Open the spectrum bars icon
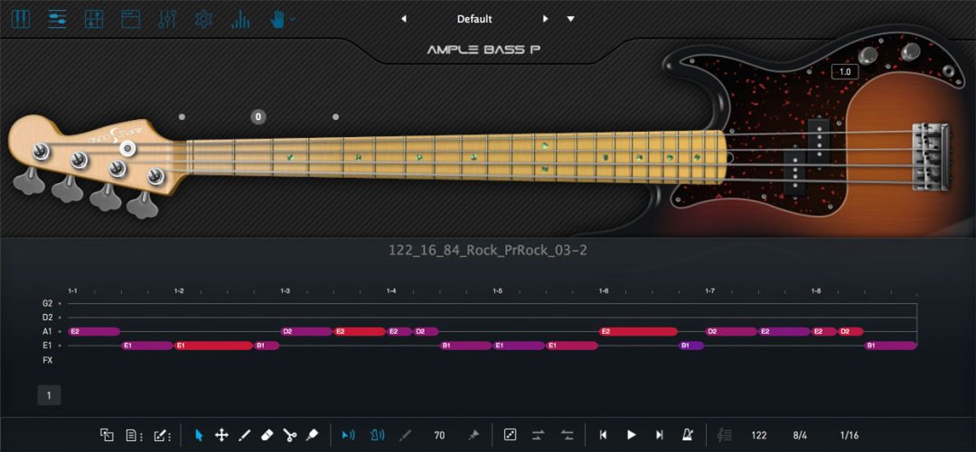The width and height of the screenshot is (976, 452). click(x=240, y=19)
